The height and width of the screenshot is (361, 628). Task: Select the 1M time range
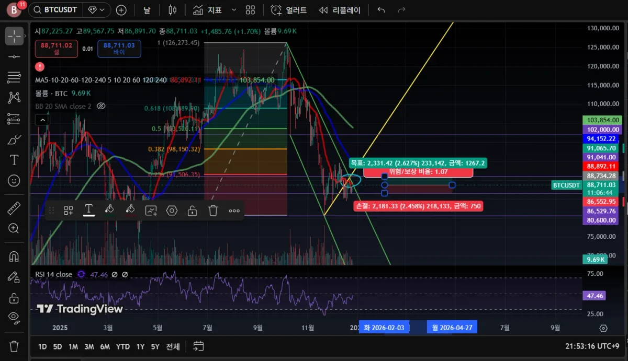pyautogui.click(x=73, y=346)
